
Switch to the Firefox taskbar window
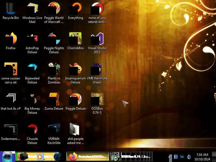click(88, 157)
